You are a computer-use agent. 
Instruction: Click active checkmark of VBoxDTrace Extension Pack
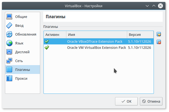(47, 41)
